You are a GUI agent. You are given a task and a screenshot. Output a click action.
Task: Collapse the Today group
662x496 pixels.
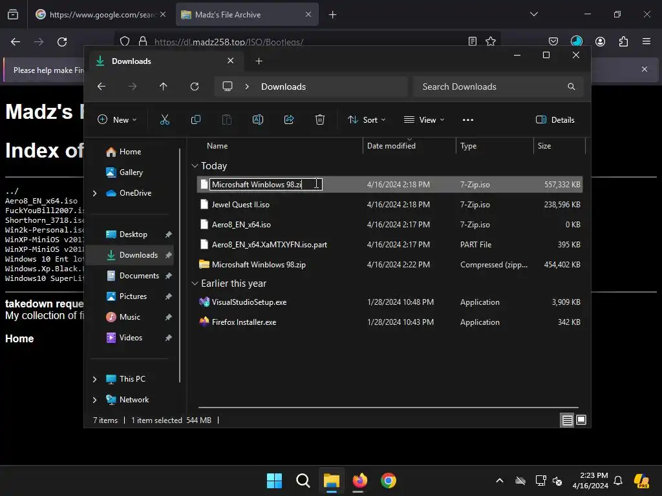(195, 166)
